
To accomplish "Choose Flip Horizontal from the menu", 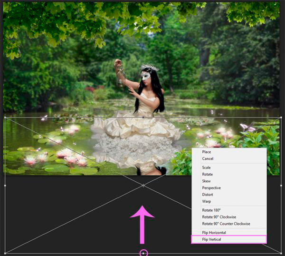I will tap(229, 233).
